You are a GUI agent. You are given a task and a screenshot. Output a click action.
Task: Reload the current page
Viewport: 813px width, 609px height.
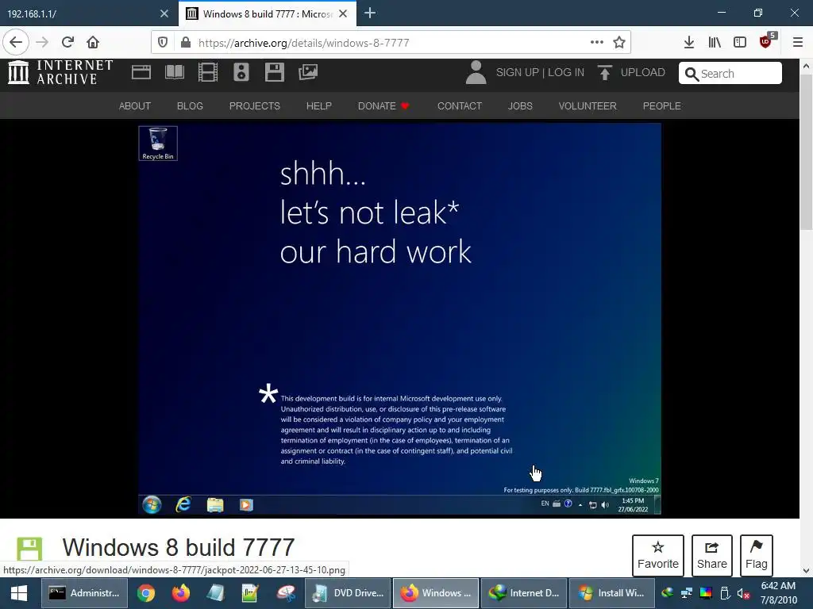67,43
